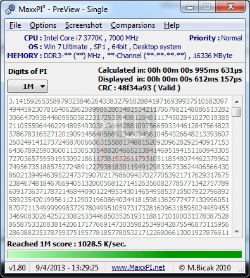The width and height of the screenshot is (250, 278).
Task: Click the Digits of PI label
Action: [x=27, y=71]
